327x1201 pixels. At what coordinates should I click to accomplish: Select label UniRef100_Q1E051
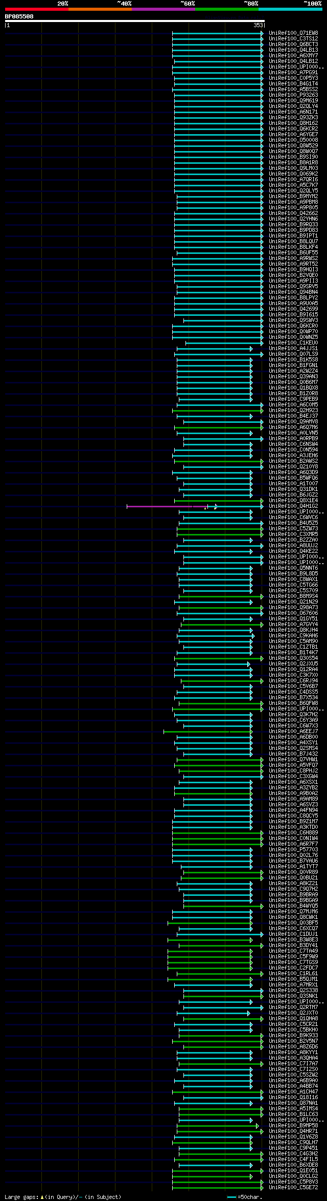(293, 1171)
